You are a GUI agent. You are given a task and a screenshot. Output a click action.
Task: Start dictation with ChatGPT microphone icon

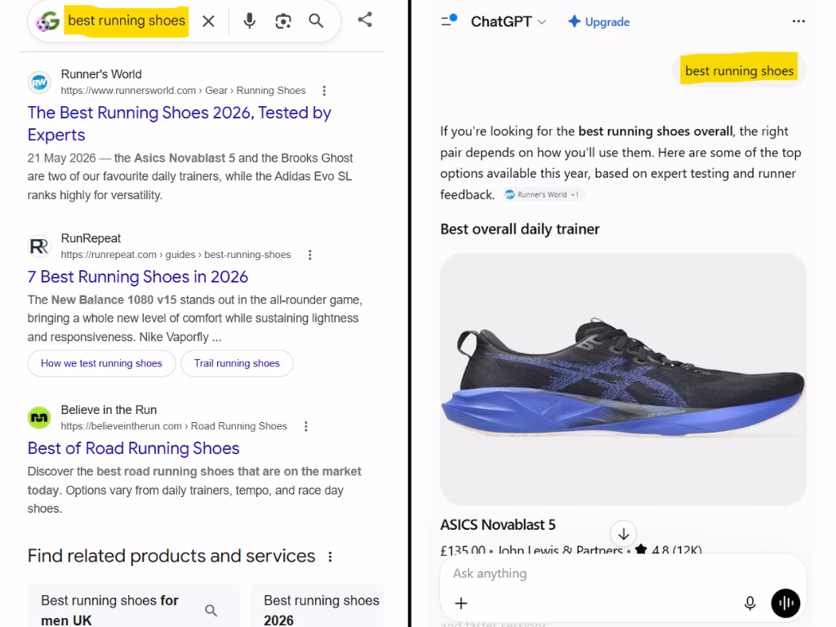(x=749, y=603)
